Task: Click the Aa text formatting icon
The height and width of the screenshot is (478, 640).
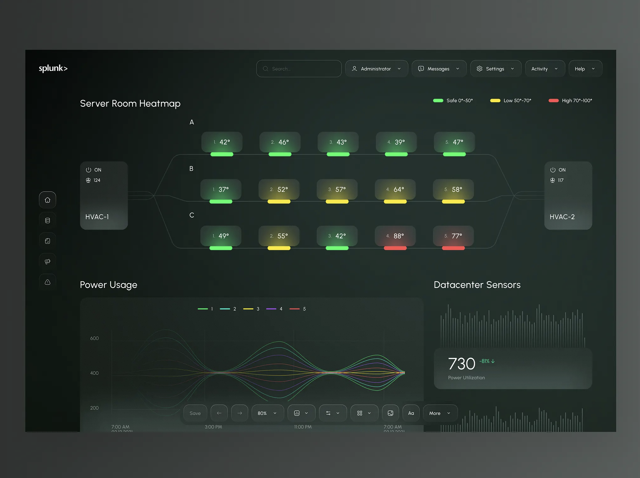Action: (x=411, y=413)
